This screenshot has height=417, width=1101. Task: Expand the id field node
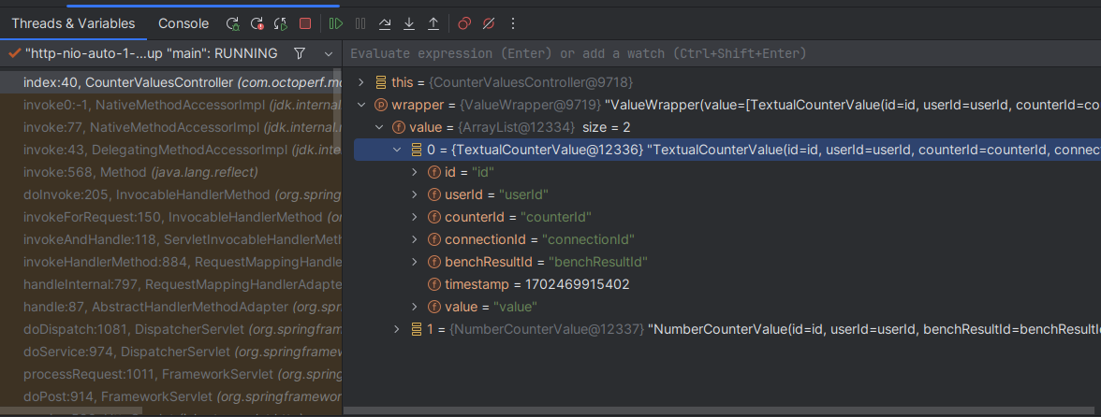click(414, 172)
